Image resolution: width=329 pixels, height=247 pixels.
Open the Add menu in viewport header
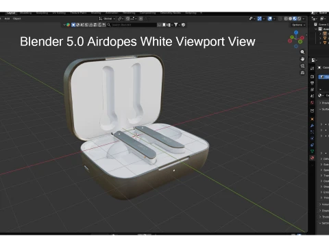coord(7,19)
